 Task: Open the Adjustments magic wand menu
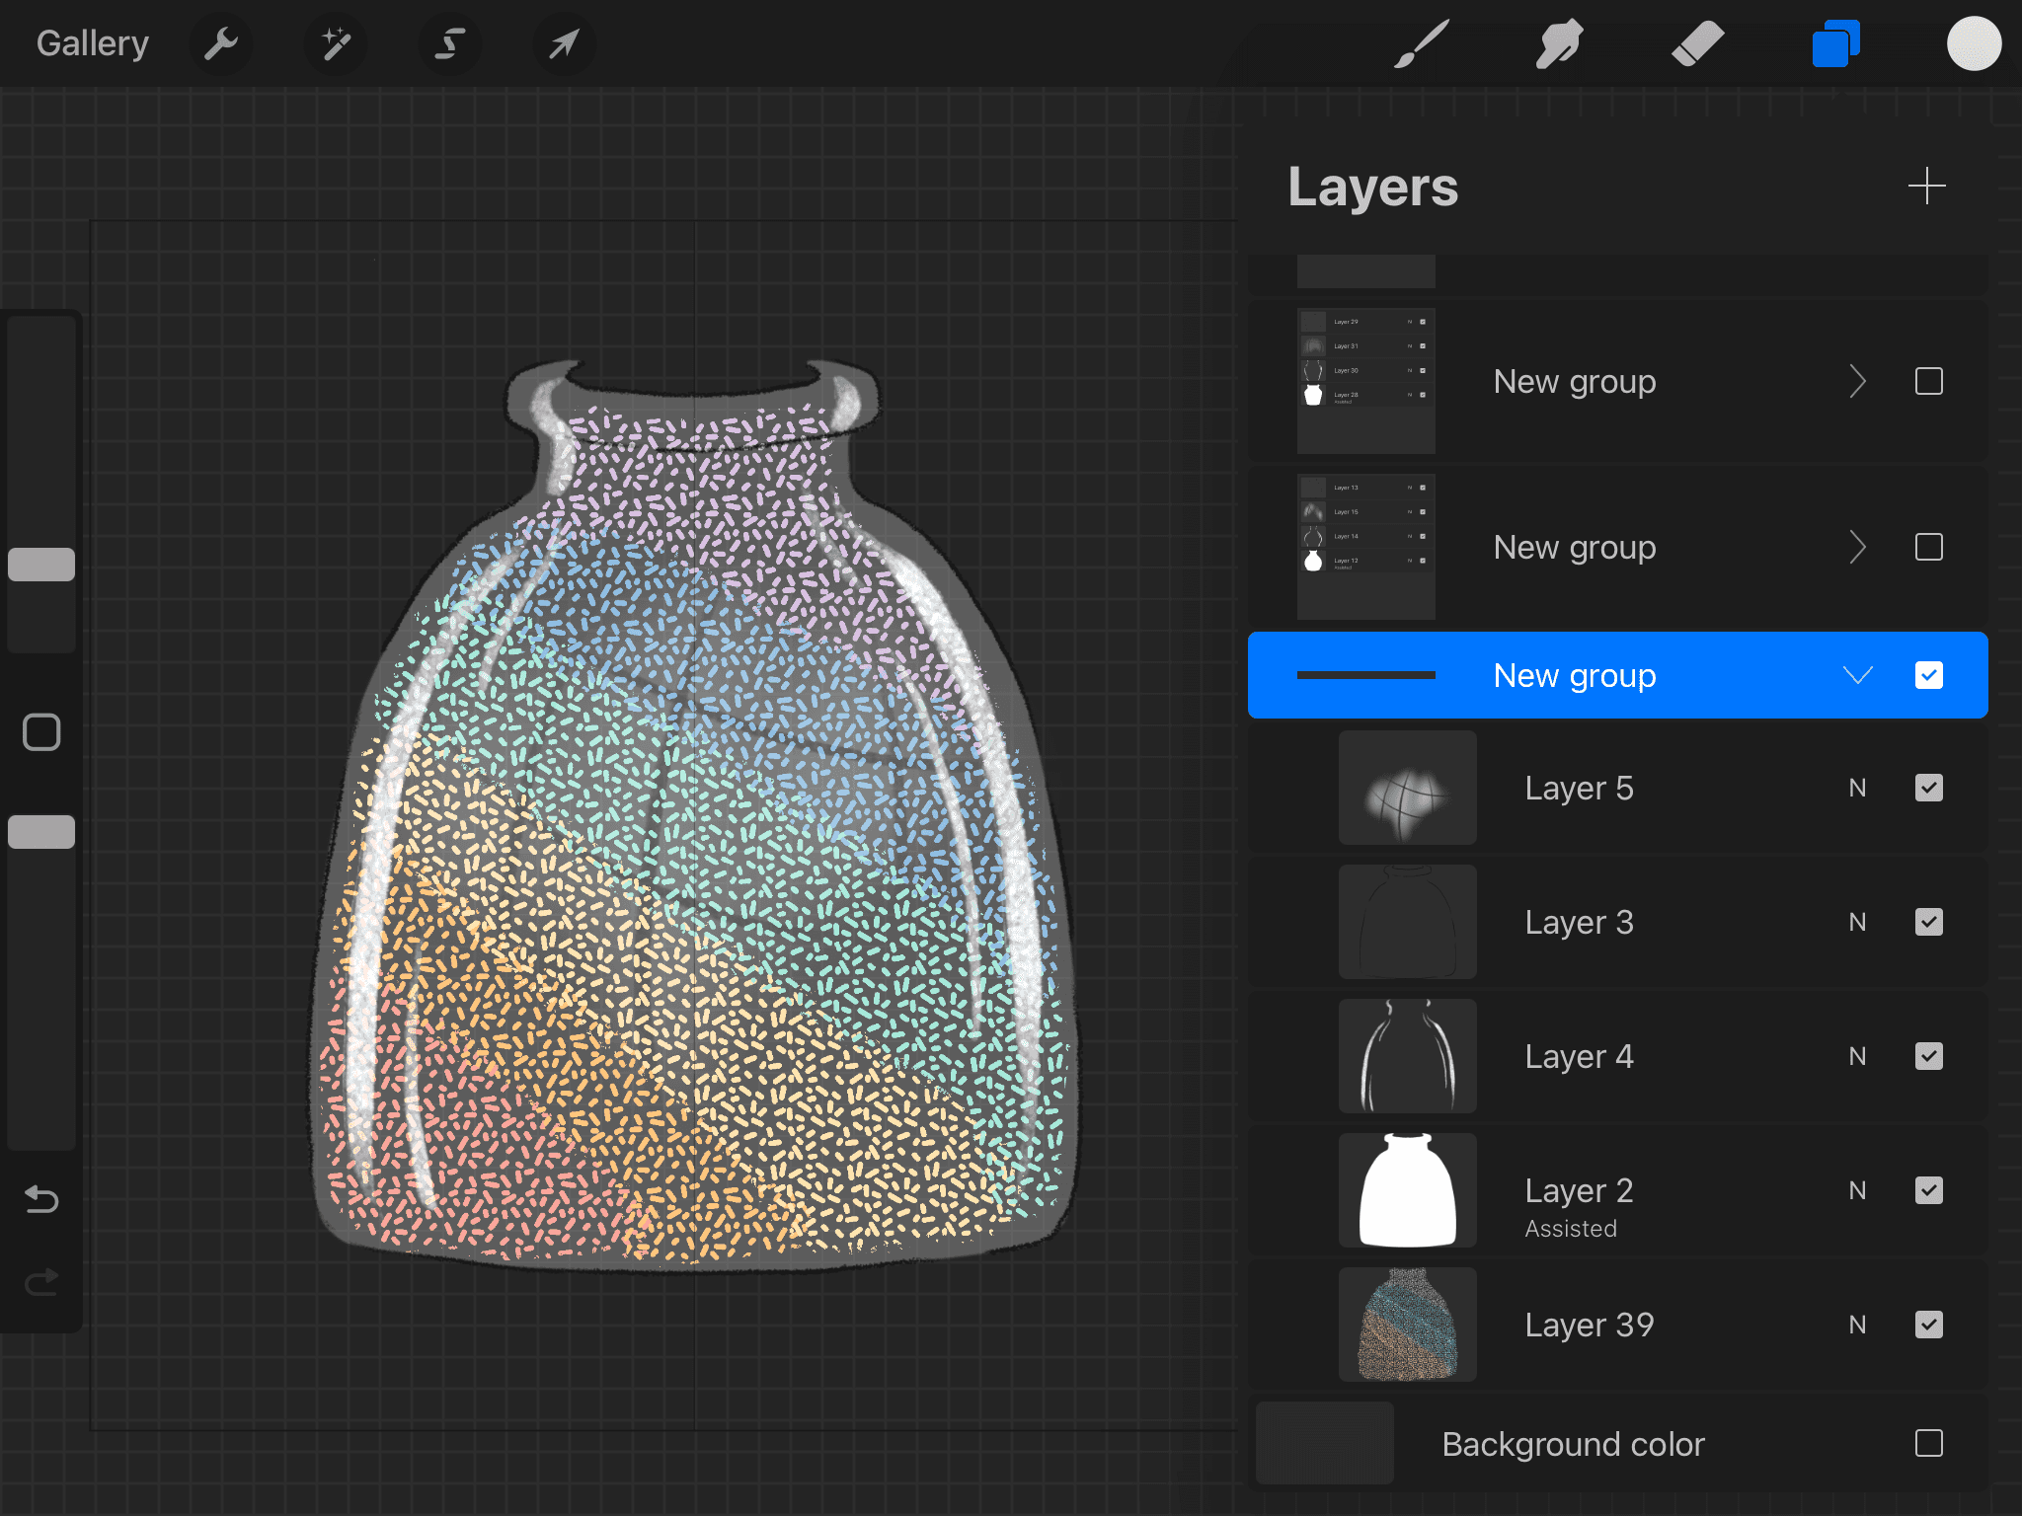coord(336,43)
